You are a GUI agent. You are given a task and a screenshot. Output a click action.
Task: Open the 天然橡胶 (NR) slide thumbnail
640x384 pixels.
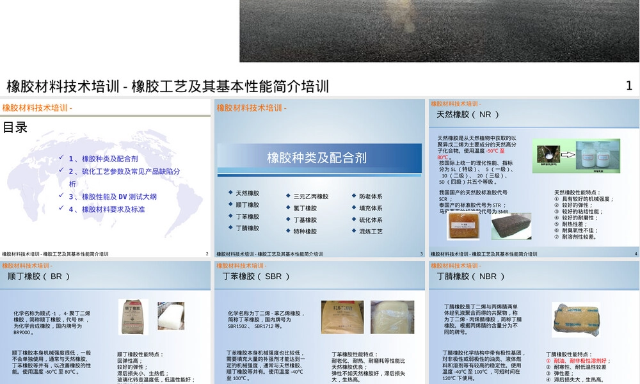(x=534, y=179)
